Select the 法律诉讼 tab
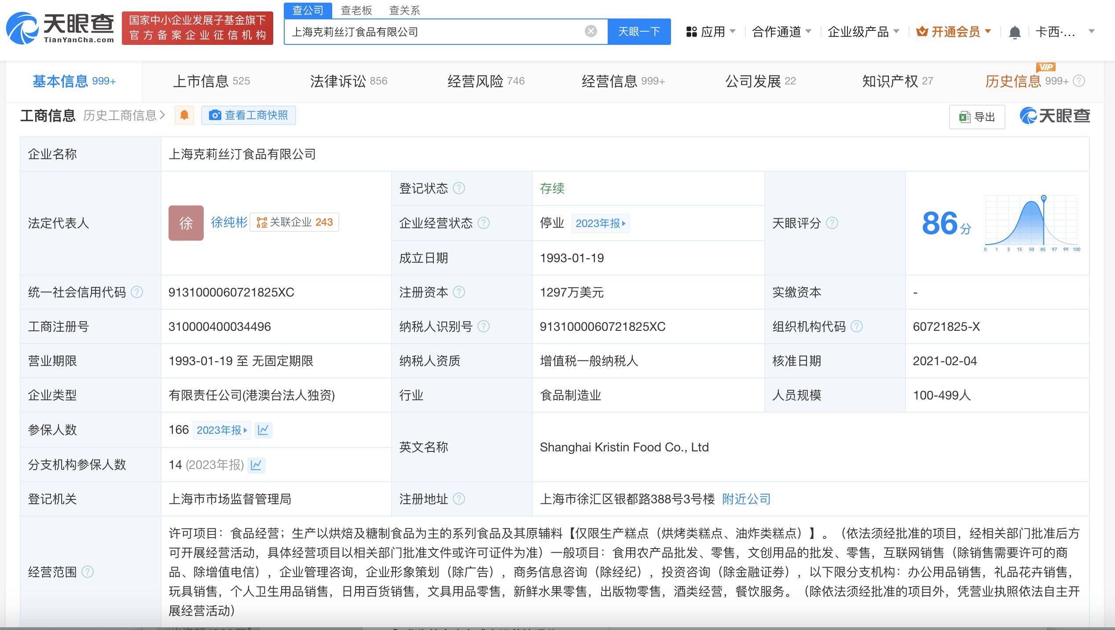This screenshot has width=1115, height=630. [348, 81]
